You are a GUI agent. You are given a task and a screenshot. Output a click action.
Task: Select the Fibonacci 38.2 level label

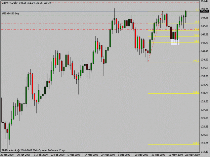197,29
